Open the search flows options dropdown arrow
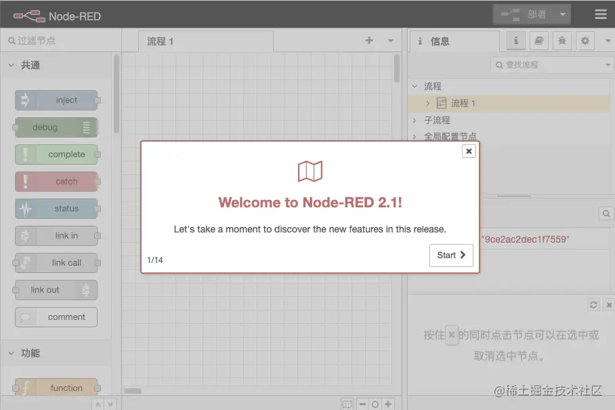 pos(608,65)
